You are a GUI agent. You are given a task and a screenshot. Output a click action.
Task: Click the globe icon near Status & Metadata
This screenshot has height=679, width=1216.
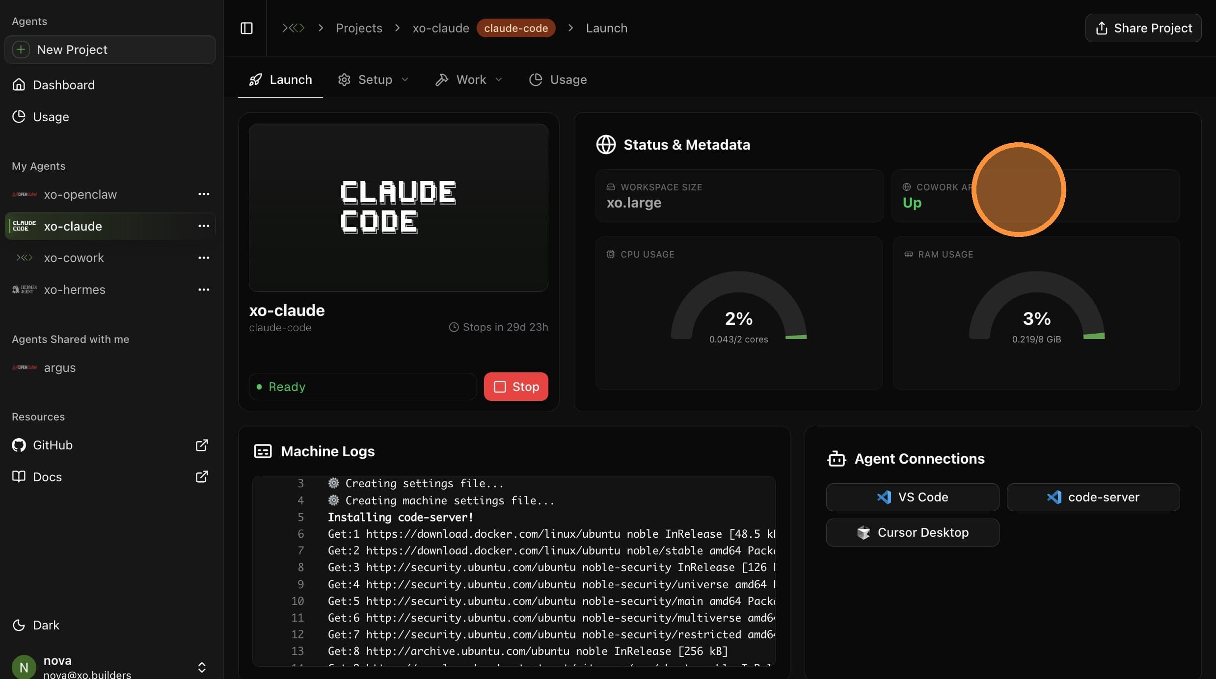[x=606, y=145]
